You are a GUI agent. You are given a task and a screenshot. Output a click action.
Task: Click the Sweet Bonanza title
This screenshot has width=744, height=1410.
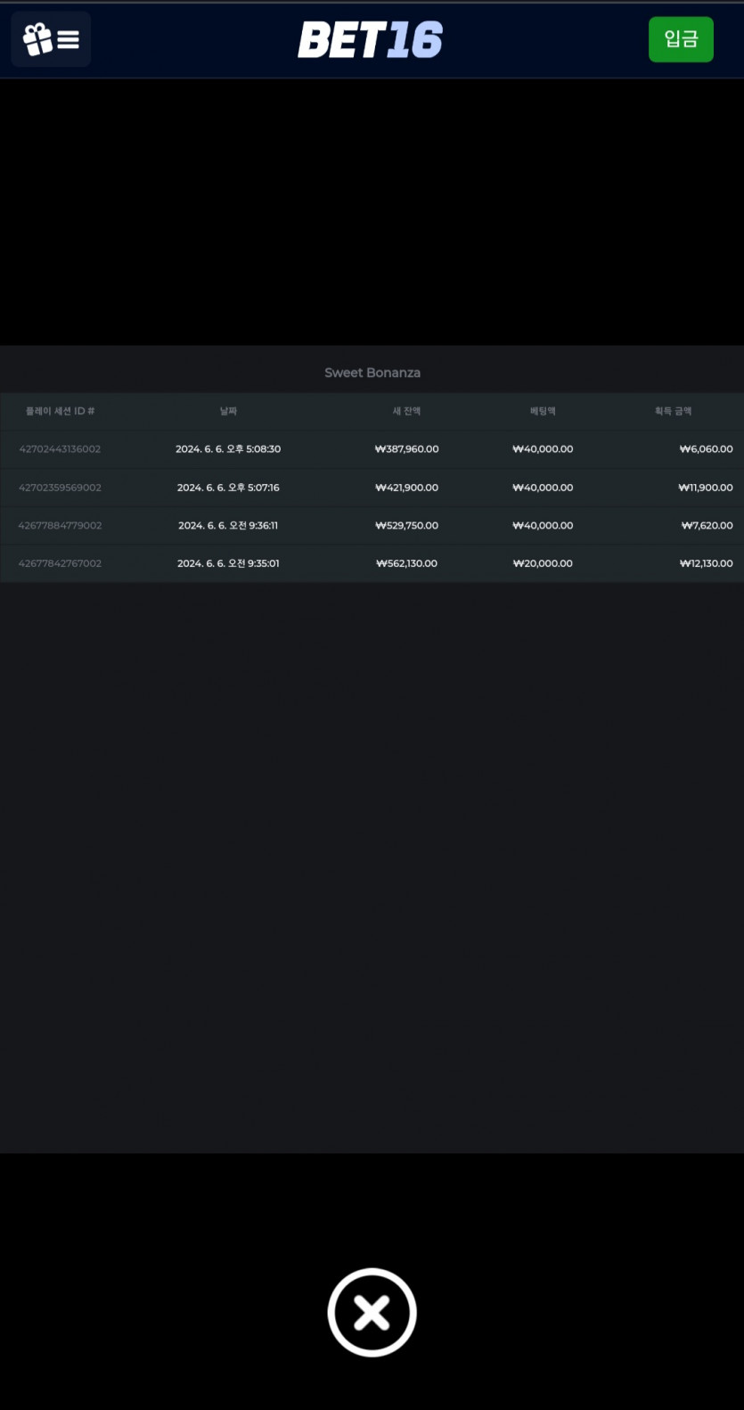372,373
